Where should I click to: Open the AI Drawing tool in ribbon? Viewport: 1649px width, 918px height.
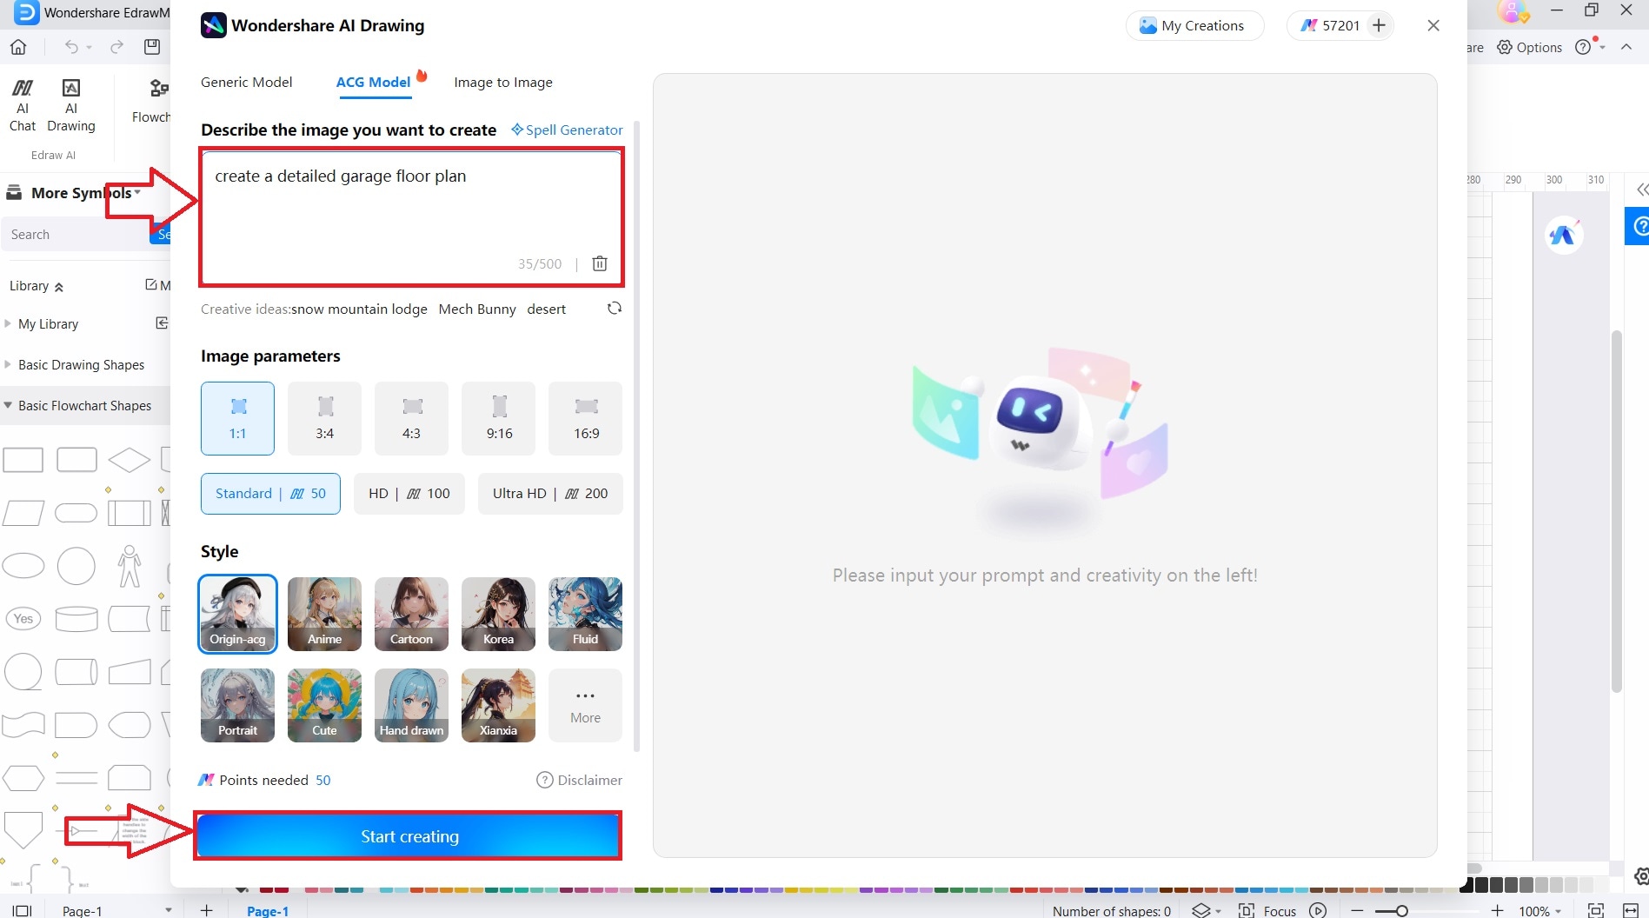pos(71,105)
